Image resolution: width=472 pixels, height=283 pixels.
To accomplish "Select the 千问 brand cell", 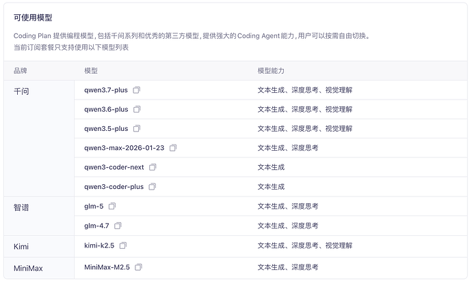I will pyautogui.click(x=39, y=138).
